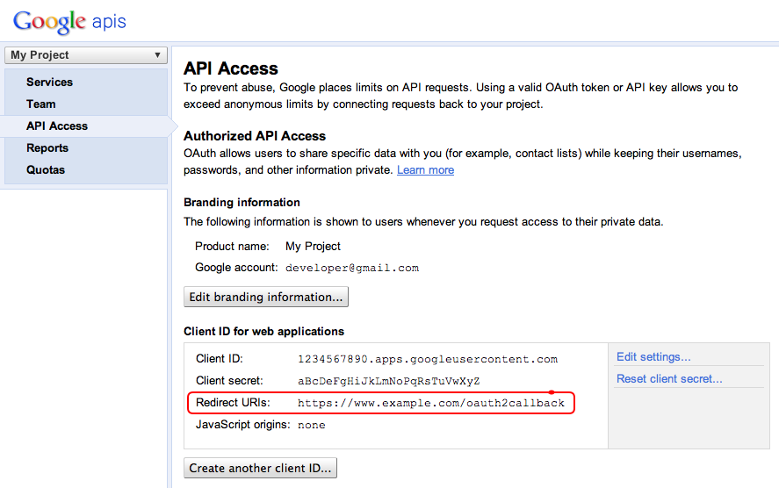Click the client secret value string
The width and height of the screenshot is (779, 488).
pyautogui.click(x=388, y=381)
